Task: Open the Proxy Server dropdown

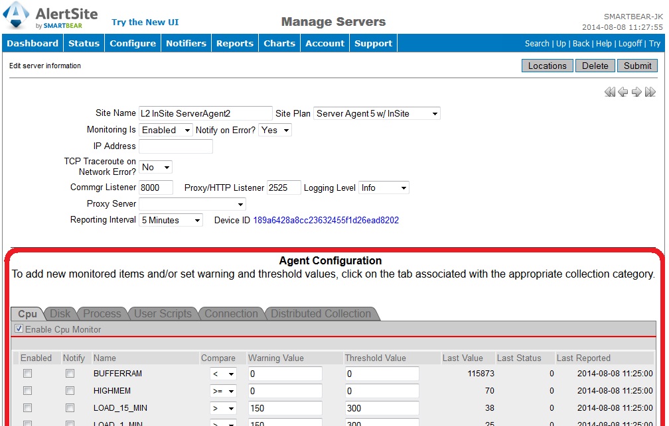Action: [192, 204]
